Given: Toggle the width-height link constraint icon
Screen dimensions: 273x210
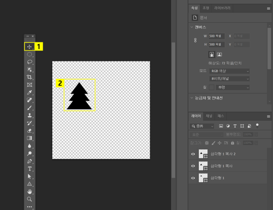Looking at the screenshot, I should tap(195, 40).
